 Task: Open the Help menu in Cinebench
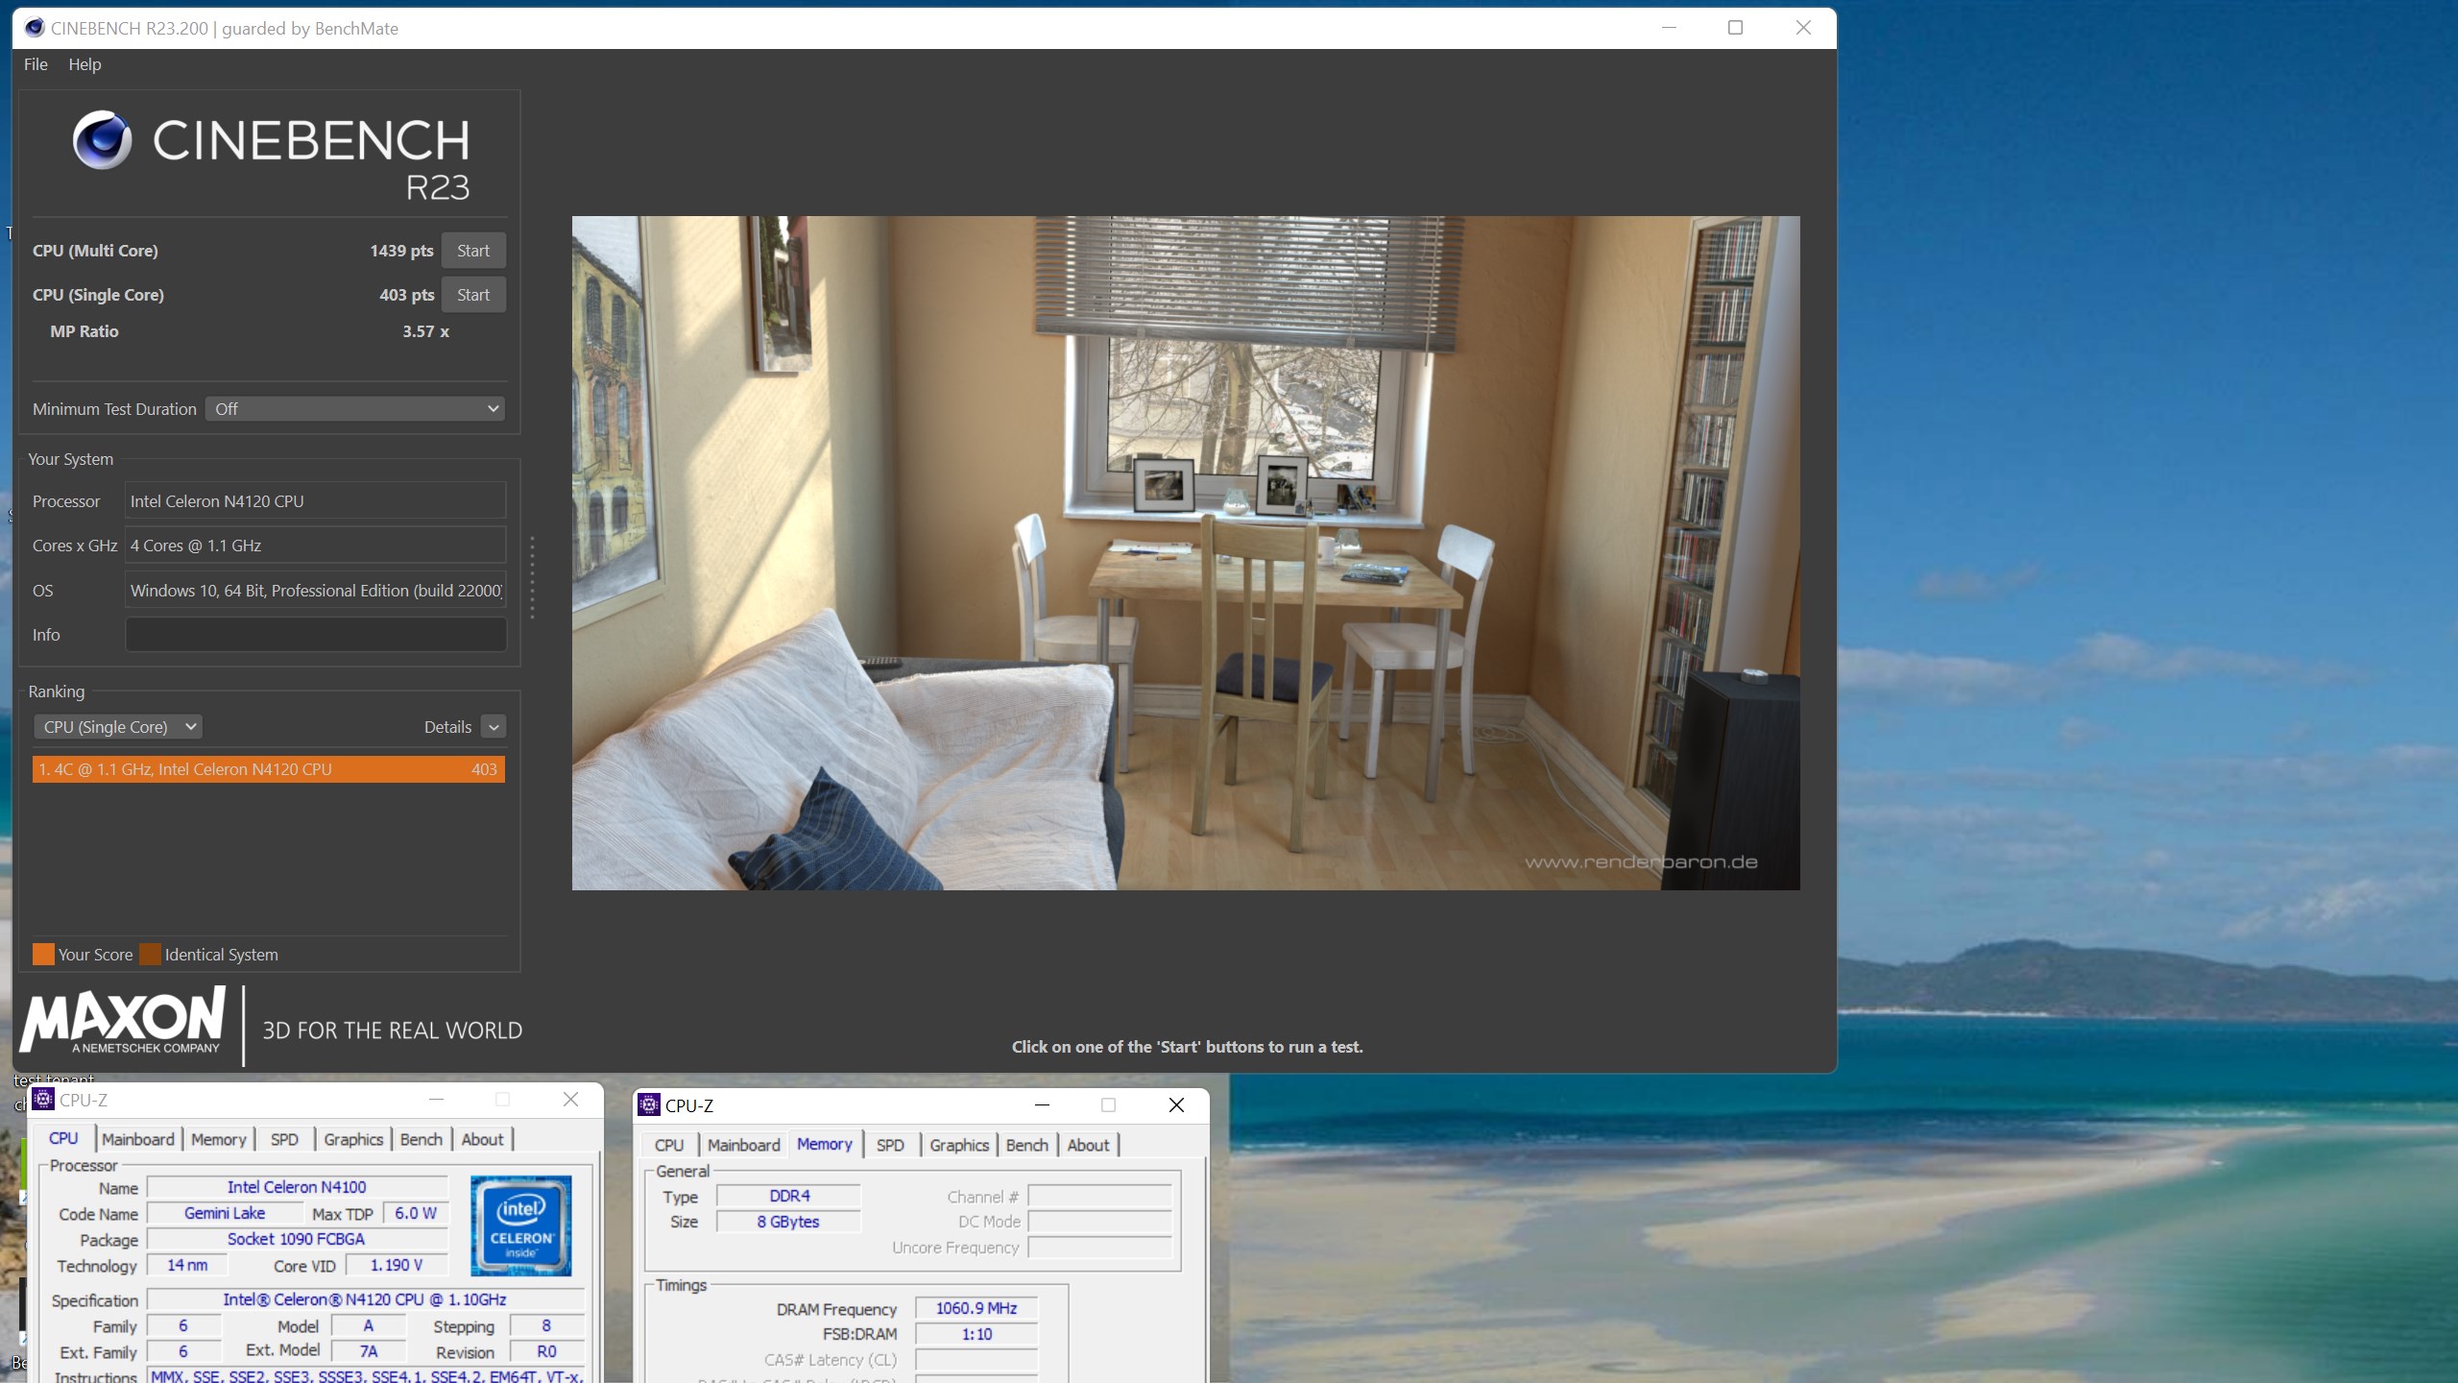(x=84, y=64)
